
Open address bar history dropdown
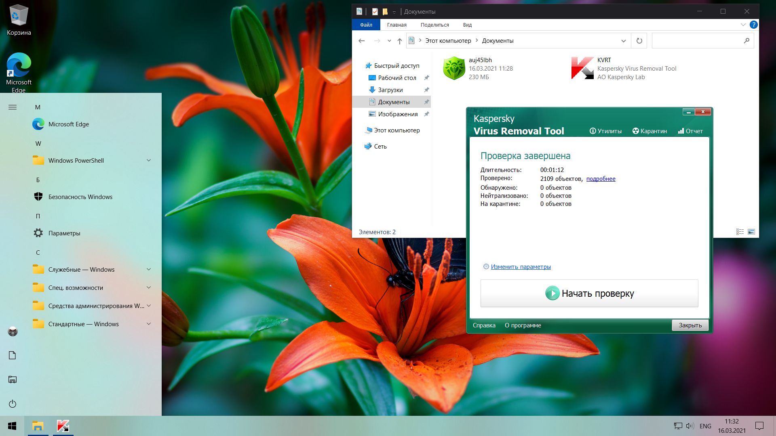623,41
